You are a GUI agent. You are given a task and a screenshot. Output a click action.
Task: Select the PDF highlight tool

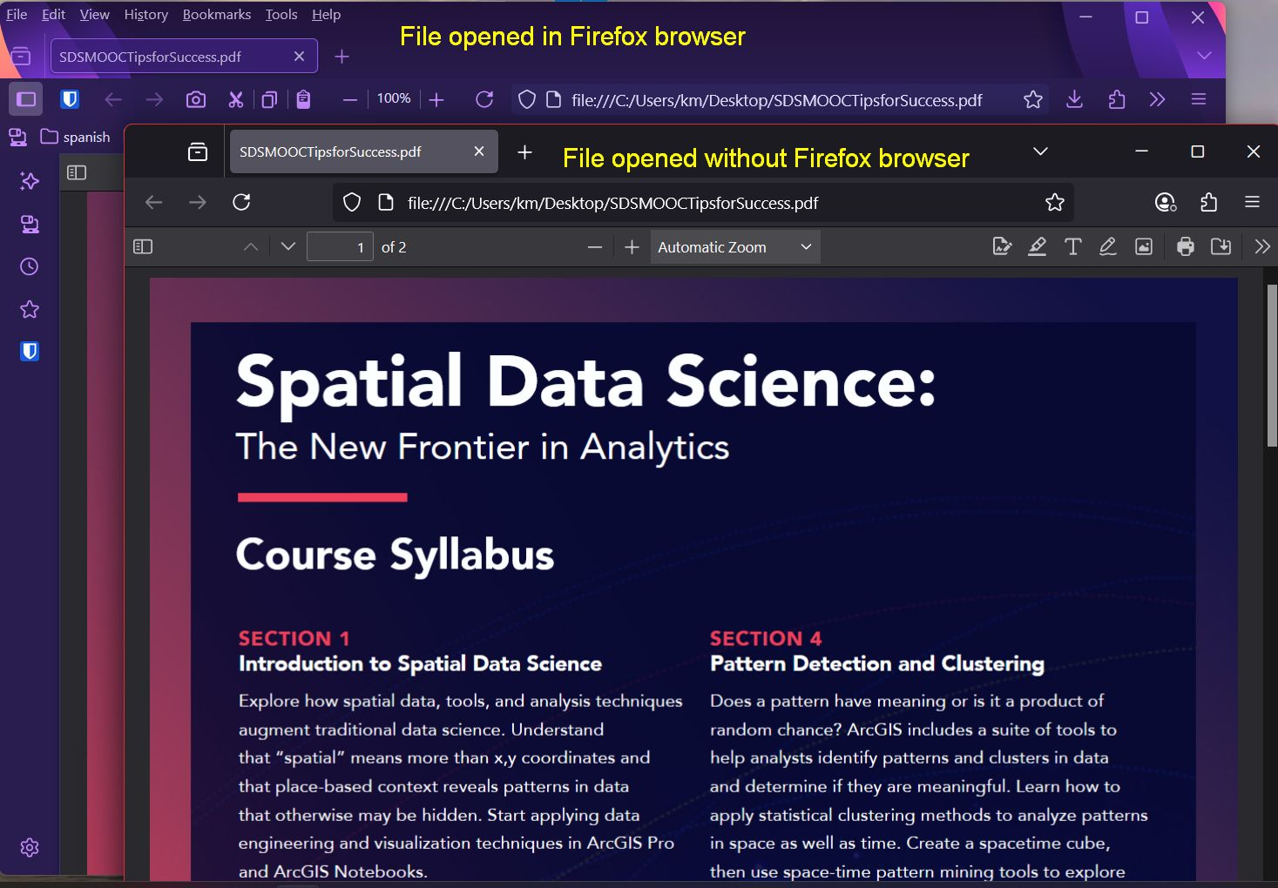point(1037,247)
